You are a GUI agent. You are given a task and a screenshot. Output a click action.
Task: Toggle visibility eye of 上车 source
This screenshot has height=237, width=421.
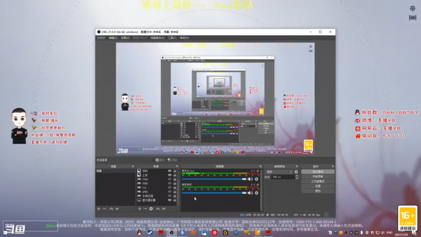pos(169,175)
